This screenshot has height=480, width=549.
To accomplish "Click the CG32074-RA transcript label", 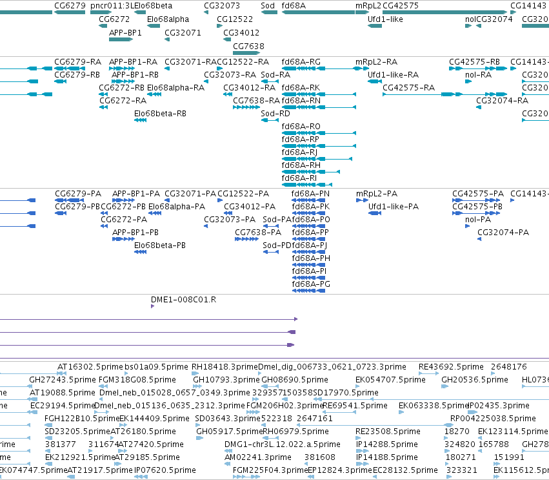I will click(x=502, y=101).
